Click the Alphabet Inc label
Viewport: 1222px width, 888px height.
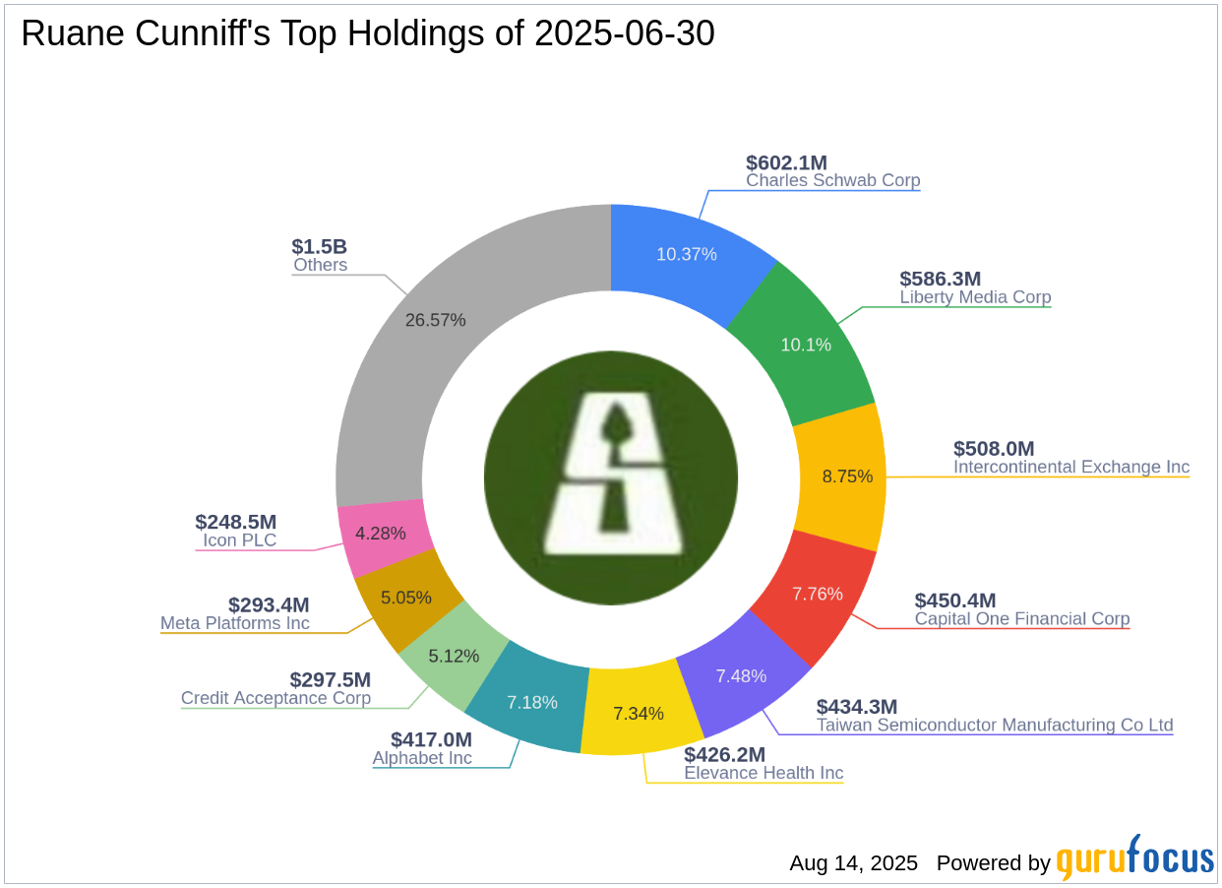pos(422,758)
